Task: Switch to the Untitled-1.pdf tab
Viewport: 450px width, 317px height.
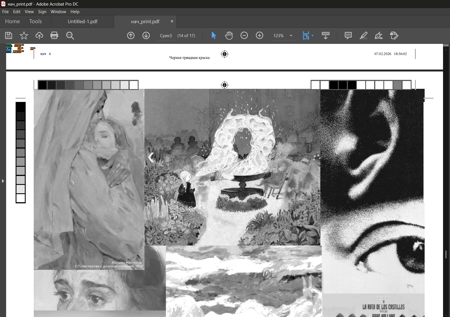Action: 83,22
